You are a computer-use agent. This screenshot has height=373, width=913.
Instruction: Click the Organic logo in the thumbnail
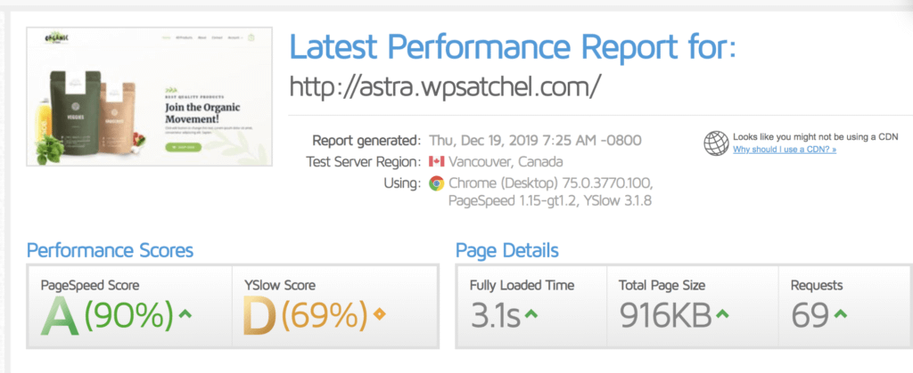tap(53, 40)
